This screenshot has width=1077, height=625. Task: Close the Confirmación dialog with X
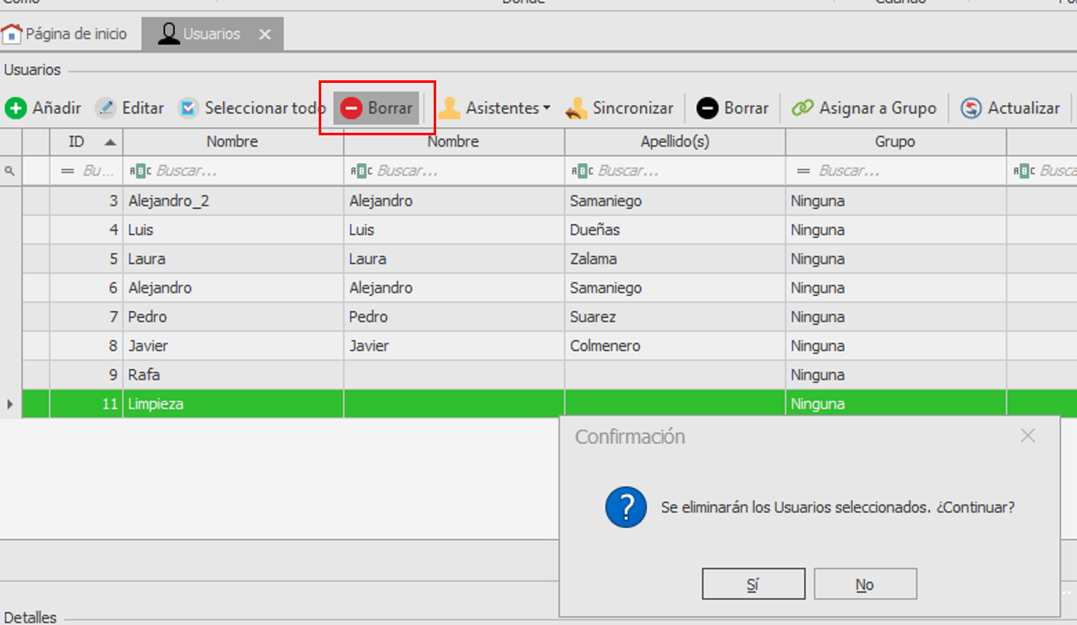[1027, 436]
